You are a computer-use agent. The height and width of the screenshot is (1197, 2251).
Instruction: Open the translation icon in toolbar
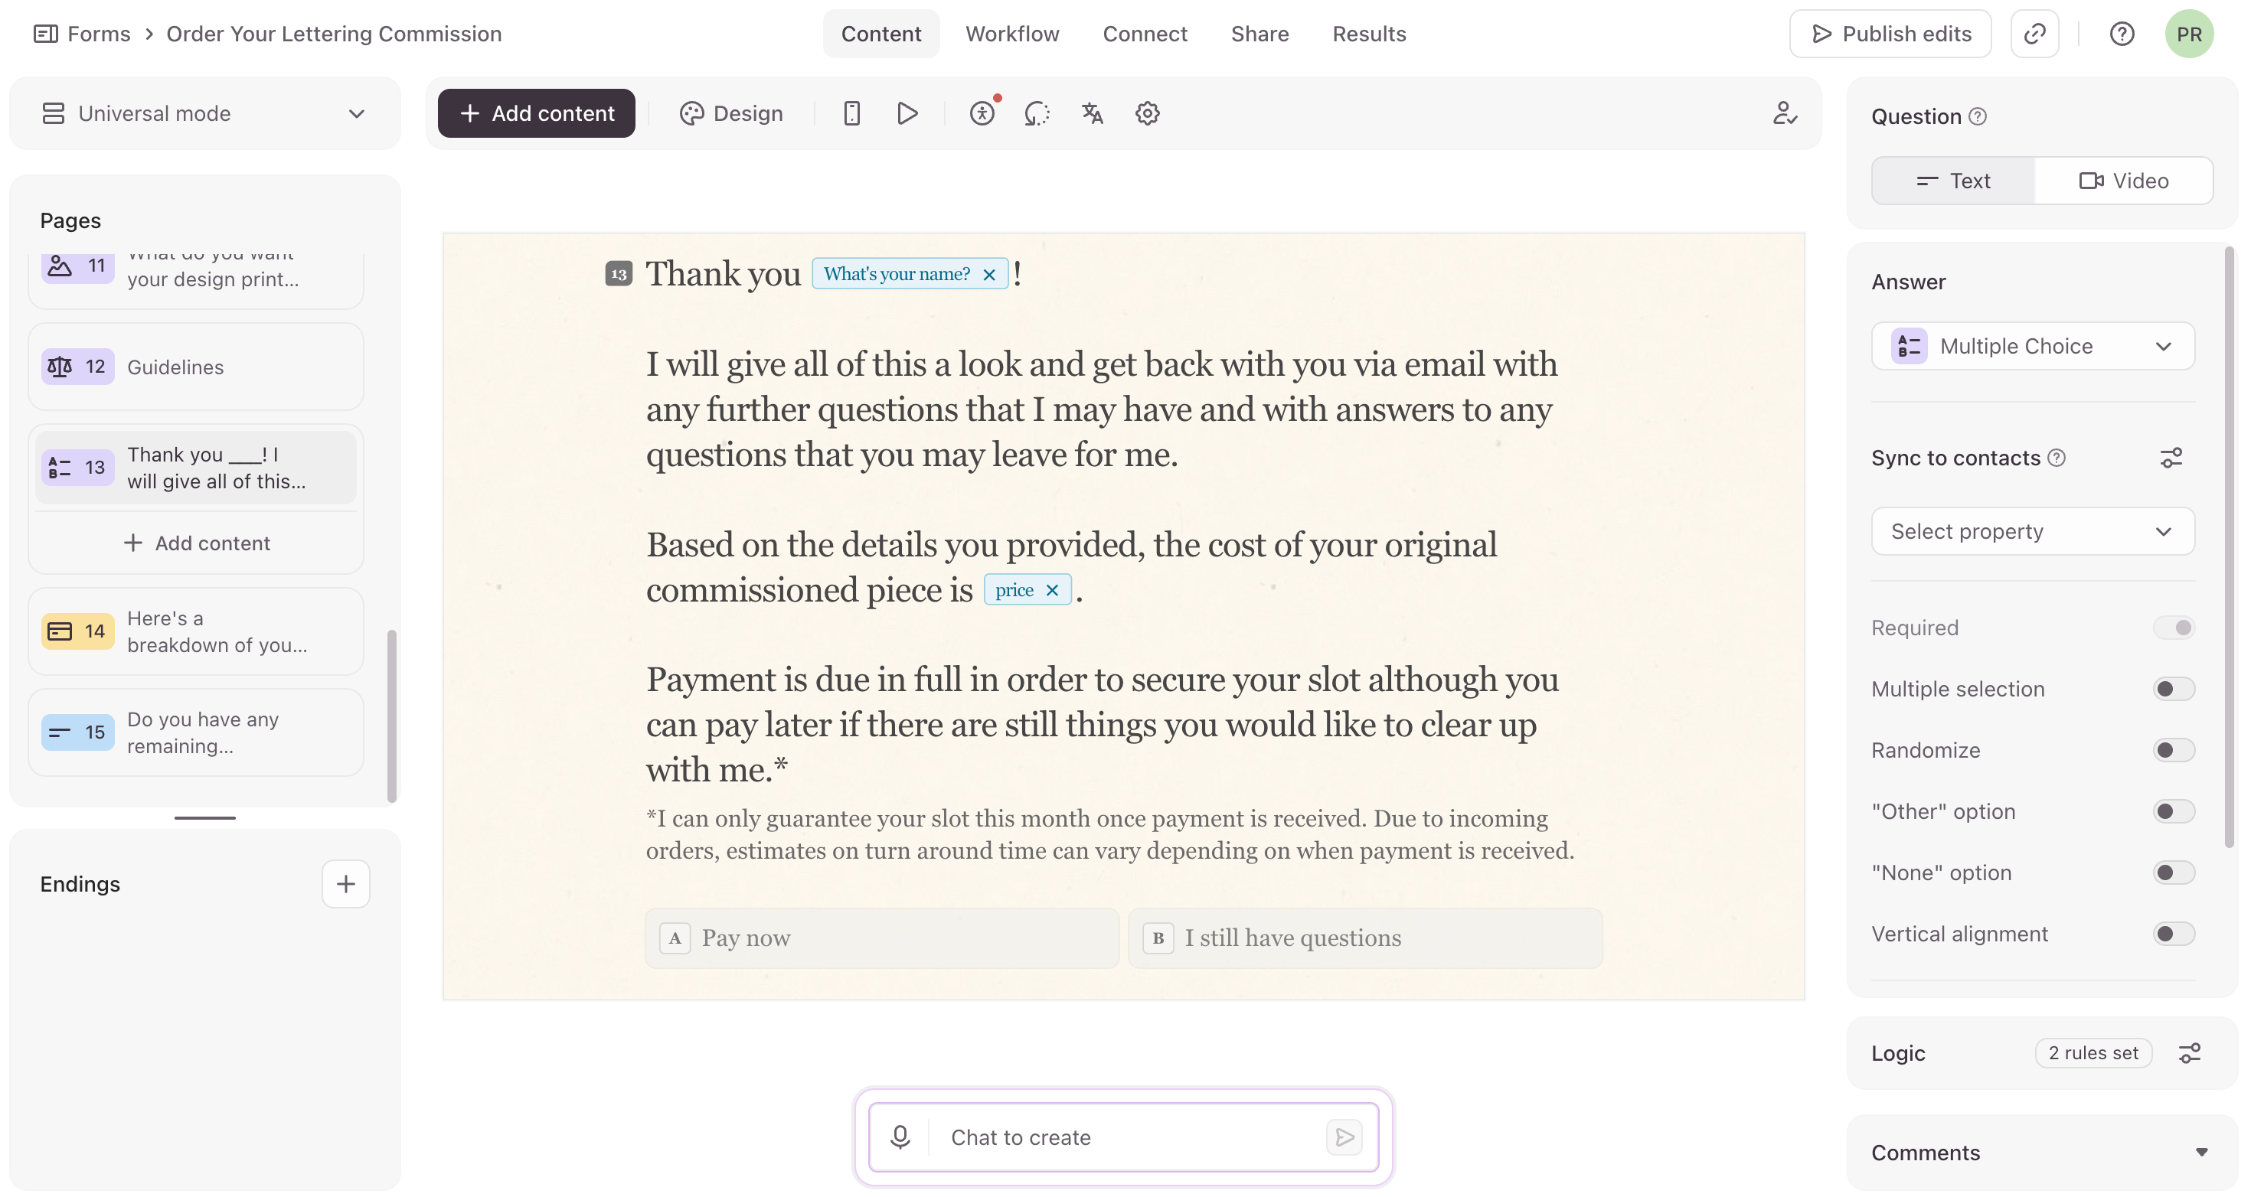(1093, 113)
